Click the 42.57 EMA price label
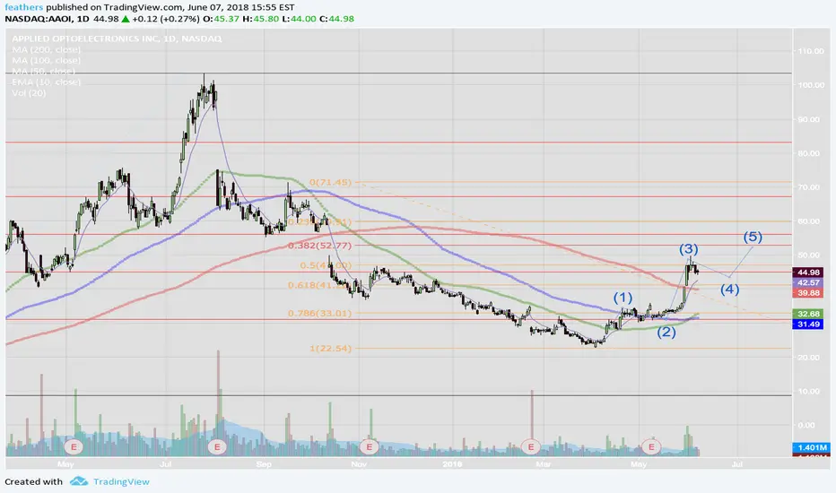The image size is (836, 493). click(x=808, y=282)
